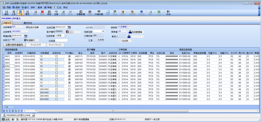Switch to the 详细字段 tab
261x122 pixels.
(x=7, y=23)
